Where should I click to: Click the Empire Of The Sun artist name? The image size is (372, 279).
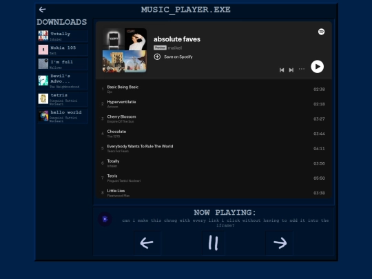[121, 121]
